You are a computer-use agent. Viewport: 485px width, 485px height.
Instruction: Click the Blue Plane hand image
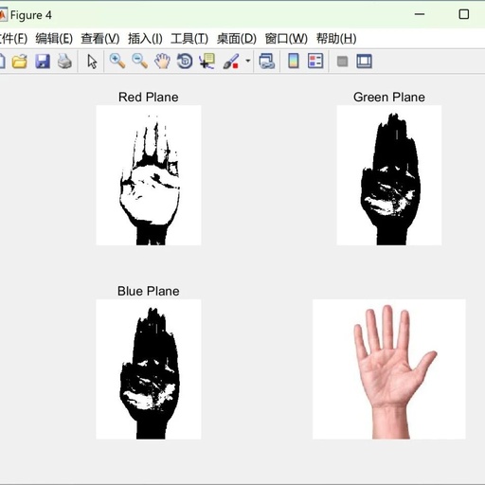tap(149, 369)
